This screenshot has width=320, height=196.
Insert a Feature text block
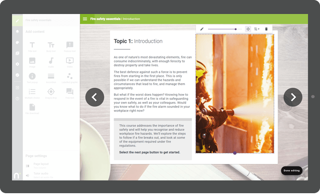[x=70, y=46]
